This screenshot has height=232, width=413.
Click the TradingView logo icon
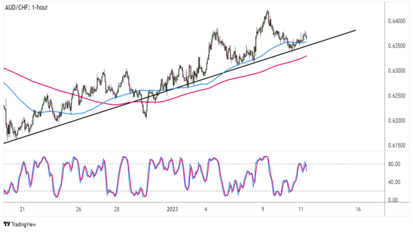pyautogui.click(x=7, y=225)
